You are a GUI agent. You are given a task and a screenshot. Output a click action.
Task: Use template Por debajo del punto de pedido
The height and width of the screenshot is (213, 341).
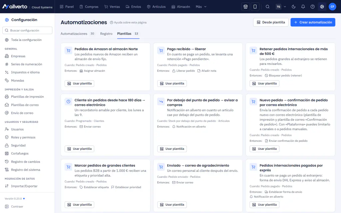pos(172,149)
